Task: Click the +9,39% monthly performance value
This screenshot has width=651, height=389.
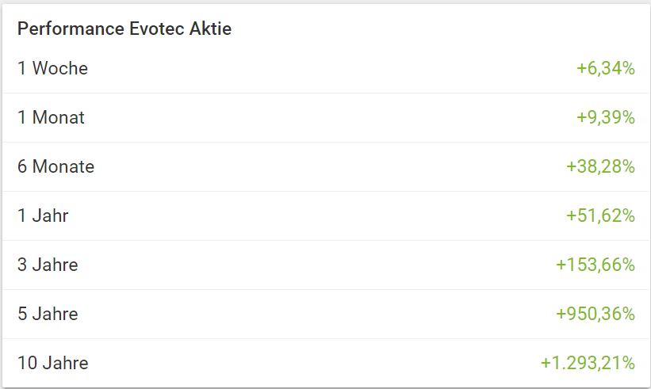Action: (606, 118)
